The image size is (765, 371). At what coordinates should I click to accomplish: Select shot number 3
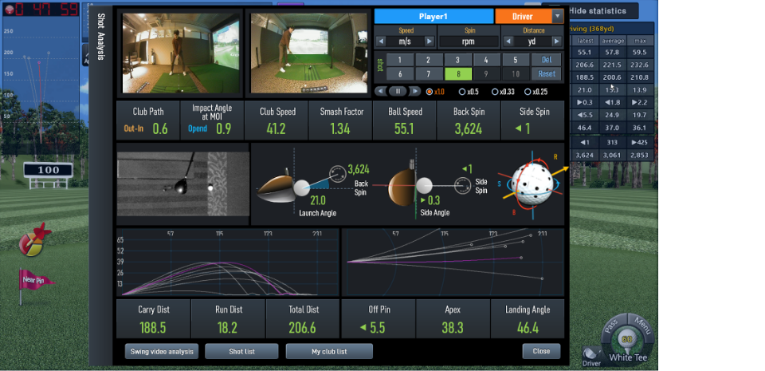tap(457, 60)
